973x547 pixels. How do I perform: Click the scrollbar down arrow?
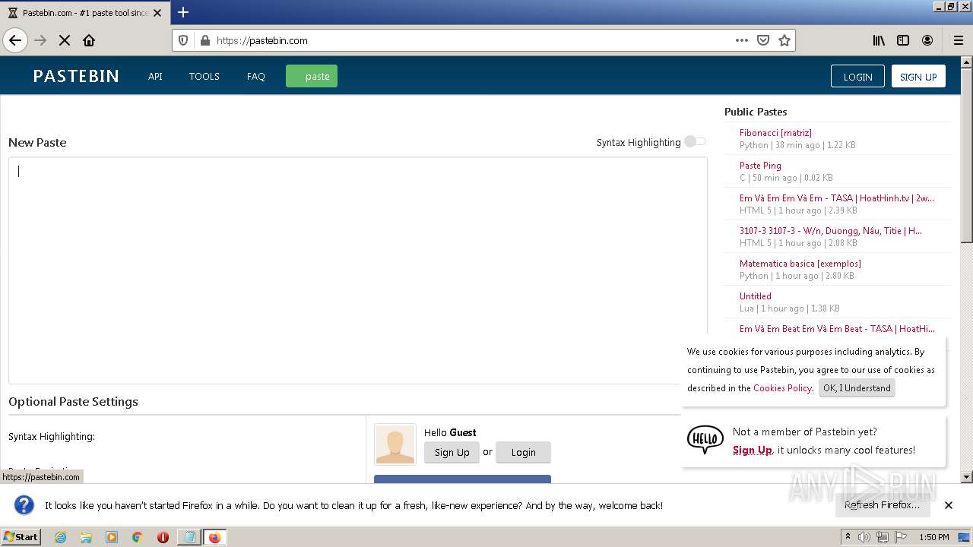tap(967, 477)
